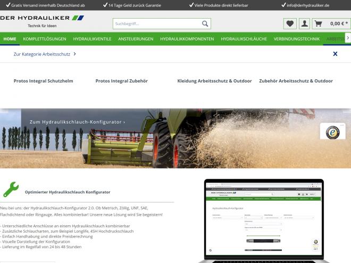The width and height of the screenshot is (351, 263).
Task: Go to Zur Kategorie Arbeitsschutz link
Action: (x=45, y=54)
